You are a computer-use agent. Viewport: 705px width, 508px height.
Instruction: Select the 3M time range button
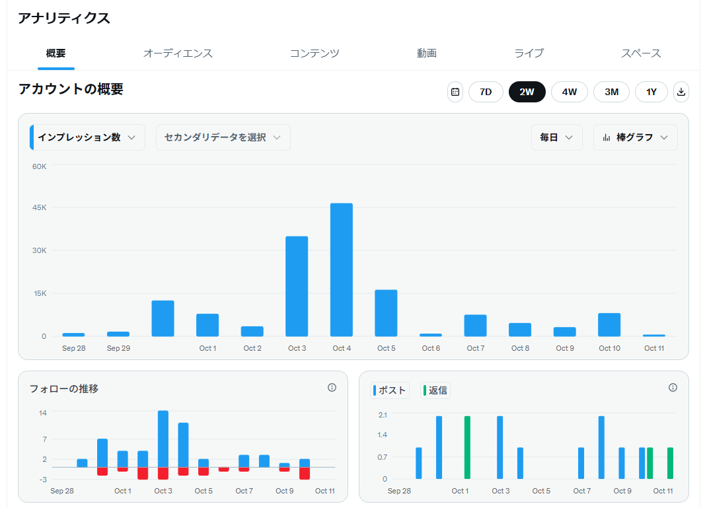pyautogui.click(x=611, y=92)
